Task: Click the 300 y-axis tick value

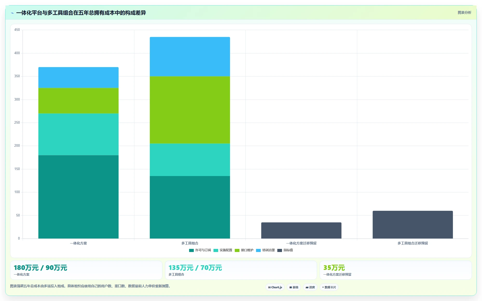Action: coord(17,100)
